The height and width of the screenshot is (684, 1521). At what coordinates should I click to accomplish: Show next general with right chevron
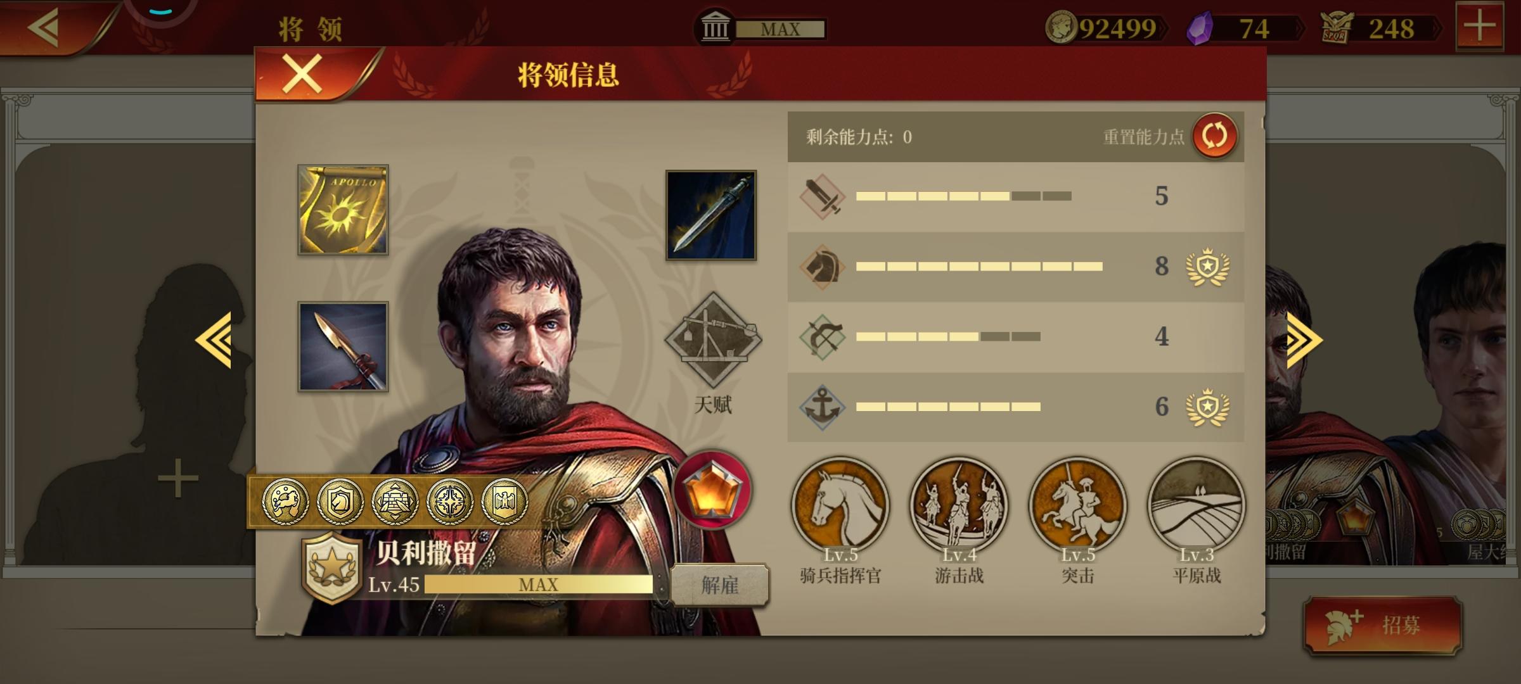(x=1304, y=340)
